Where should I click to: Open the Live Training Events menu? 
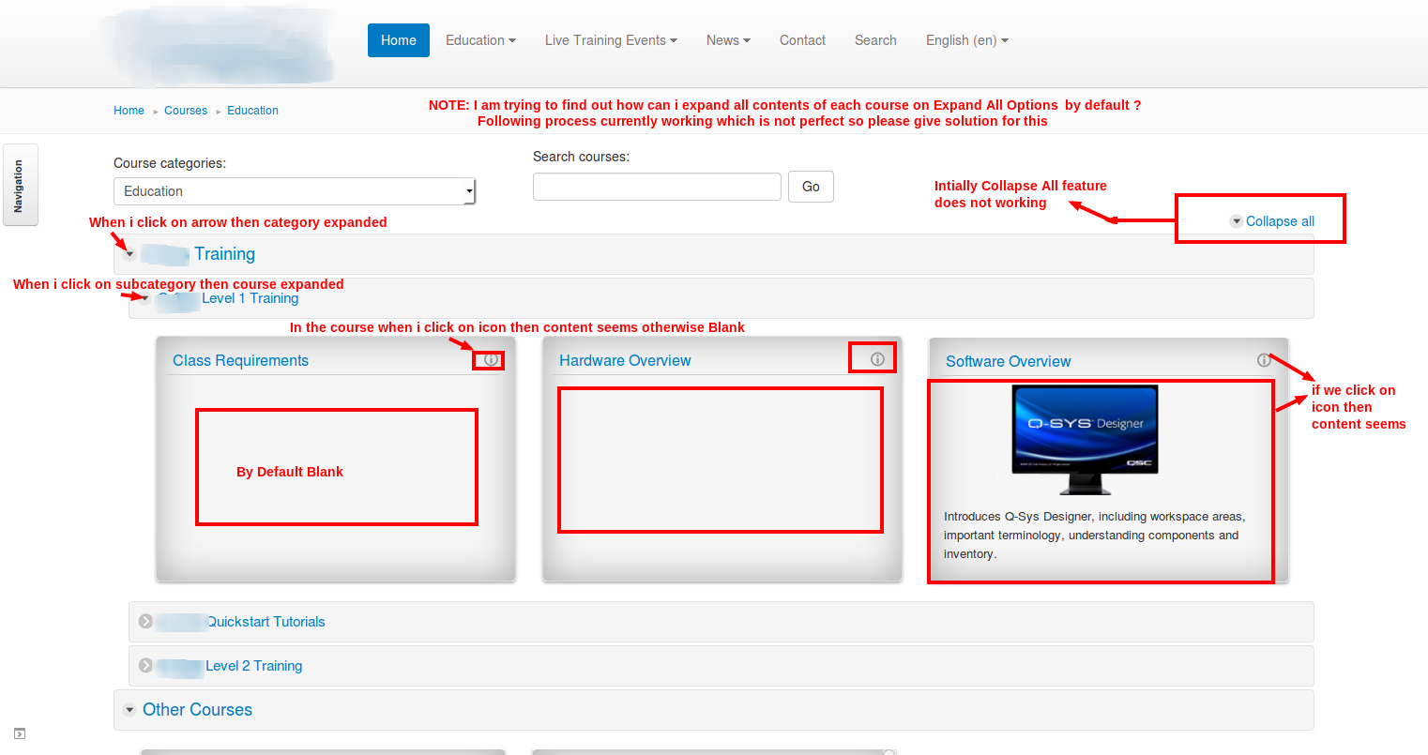point(611,40)
